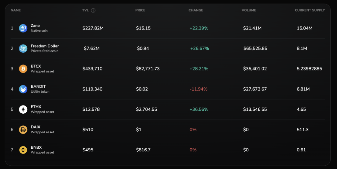This screenshot has height=169, width=337.
Task: Open the ETHX asset name
Action: [x=36, y=107]
